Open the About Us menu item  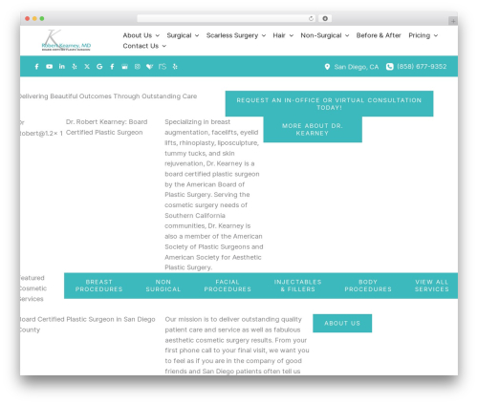coord(138,35)
